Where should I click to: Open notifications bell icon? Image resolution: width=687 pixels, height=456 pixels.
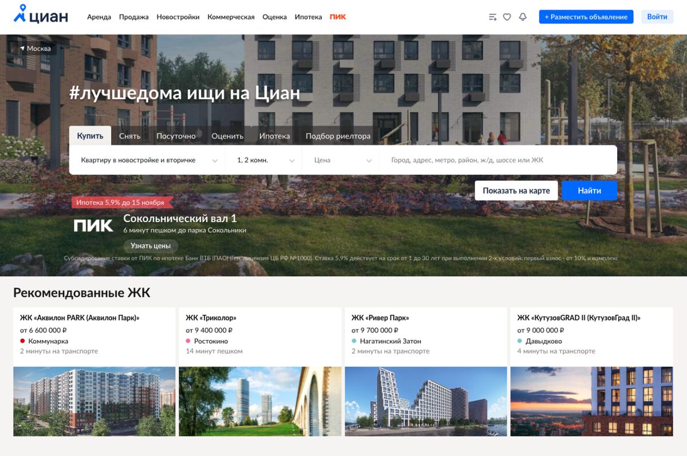click(x=523, y=17)
